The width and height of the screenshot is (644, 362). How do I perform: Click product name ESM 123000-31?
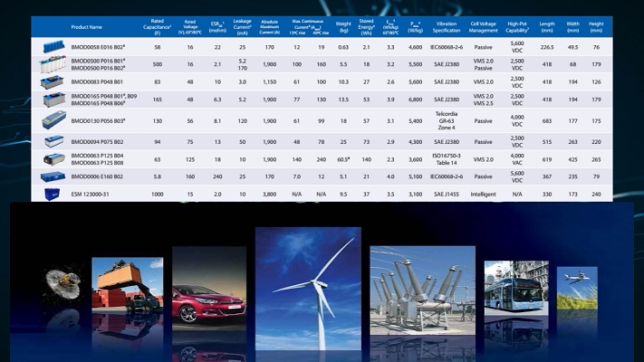pyautogui.click(x=91, y=195)
